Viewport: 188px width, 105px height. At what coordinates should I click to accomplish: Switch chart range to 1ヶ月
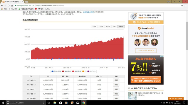94,27
